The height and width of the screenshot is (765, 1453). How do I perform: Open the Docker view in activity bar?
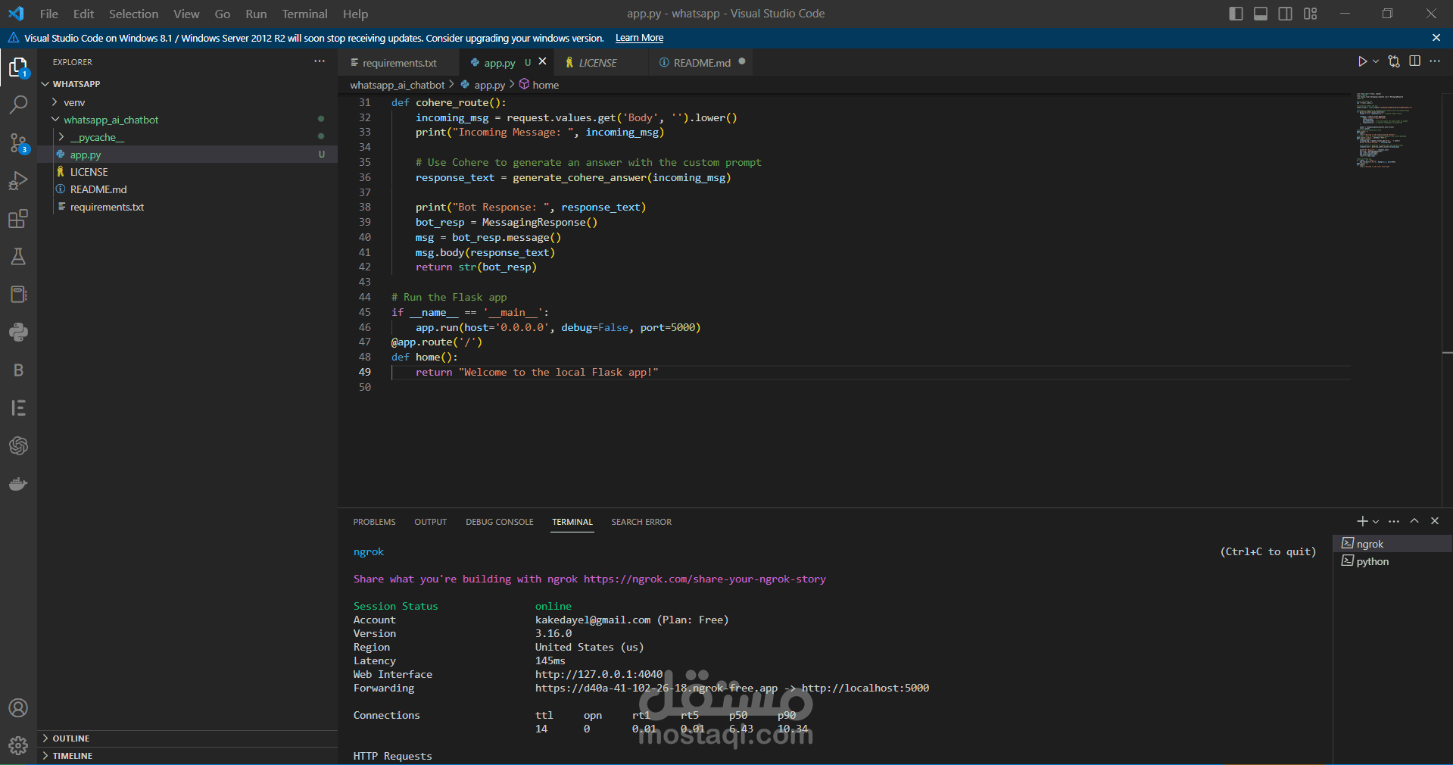[x=18, y=484]
